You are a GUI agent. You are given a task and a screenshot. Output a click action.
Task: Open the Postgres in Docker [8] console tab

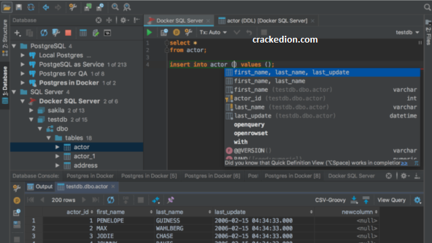(x=292, y=175)
